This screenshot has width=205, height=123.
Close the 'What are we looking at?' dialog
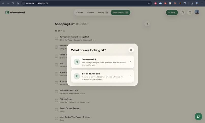pos(131,50)
